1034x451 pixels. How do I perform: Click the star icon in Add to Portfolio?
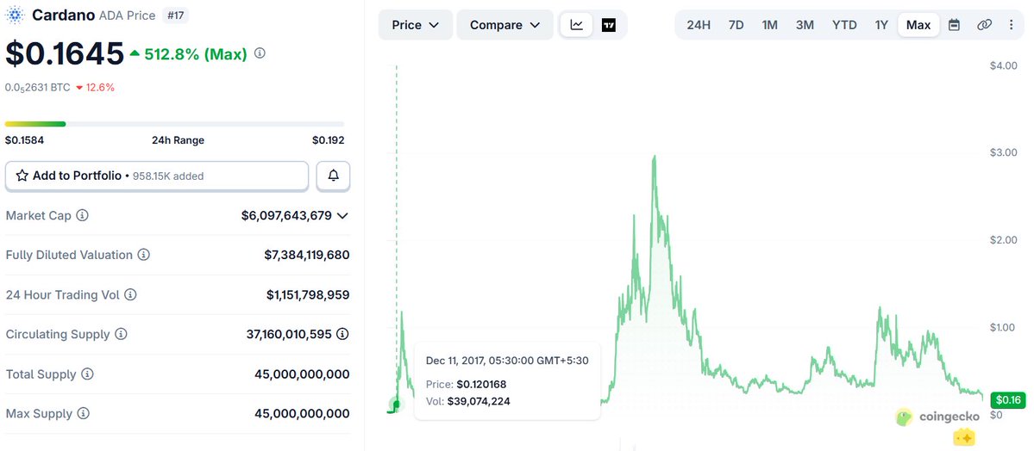point(22,176)
